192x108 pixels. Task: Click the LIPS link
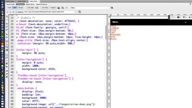pyautogui.click(x=112, y=33)
